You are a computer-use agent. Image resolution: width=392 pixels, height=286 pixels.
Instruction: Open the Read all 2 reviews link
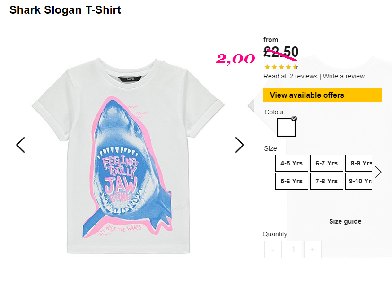point(290,76)
